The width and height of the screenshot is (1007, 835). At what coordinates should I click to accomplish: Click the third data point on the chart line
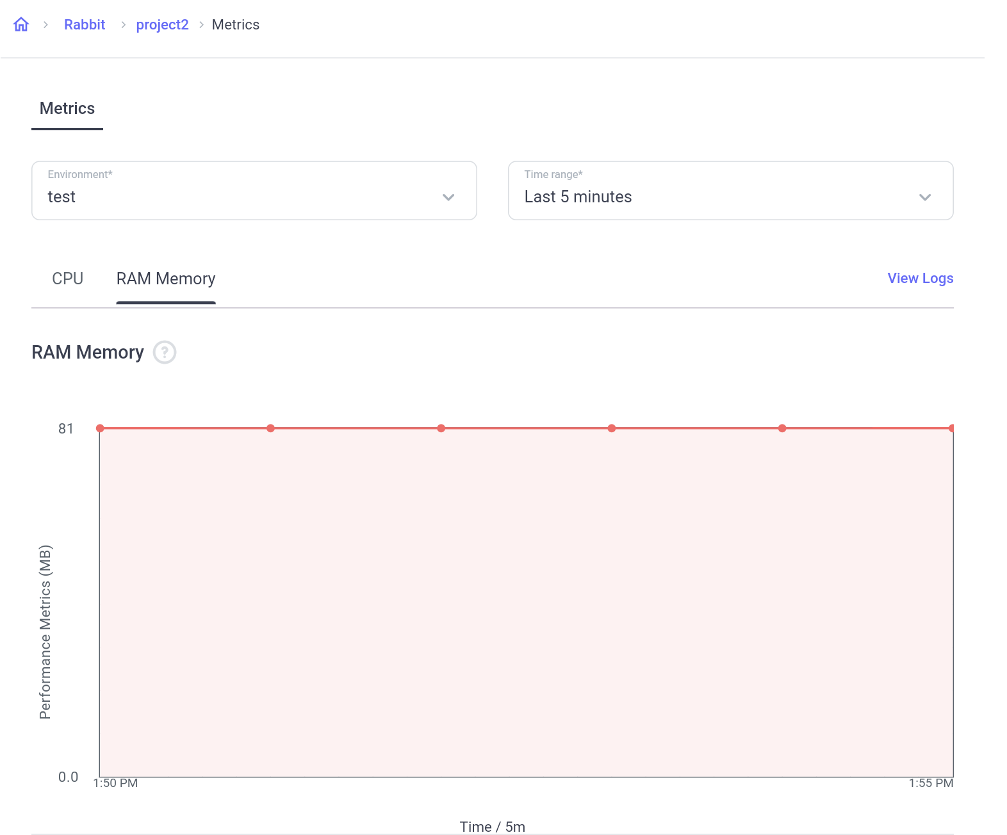tap(441, 428)
